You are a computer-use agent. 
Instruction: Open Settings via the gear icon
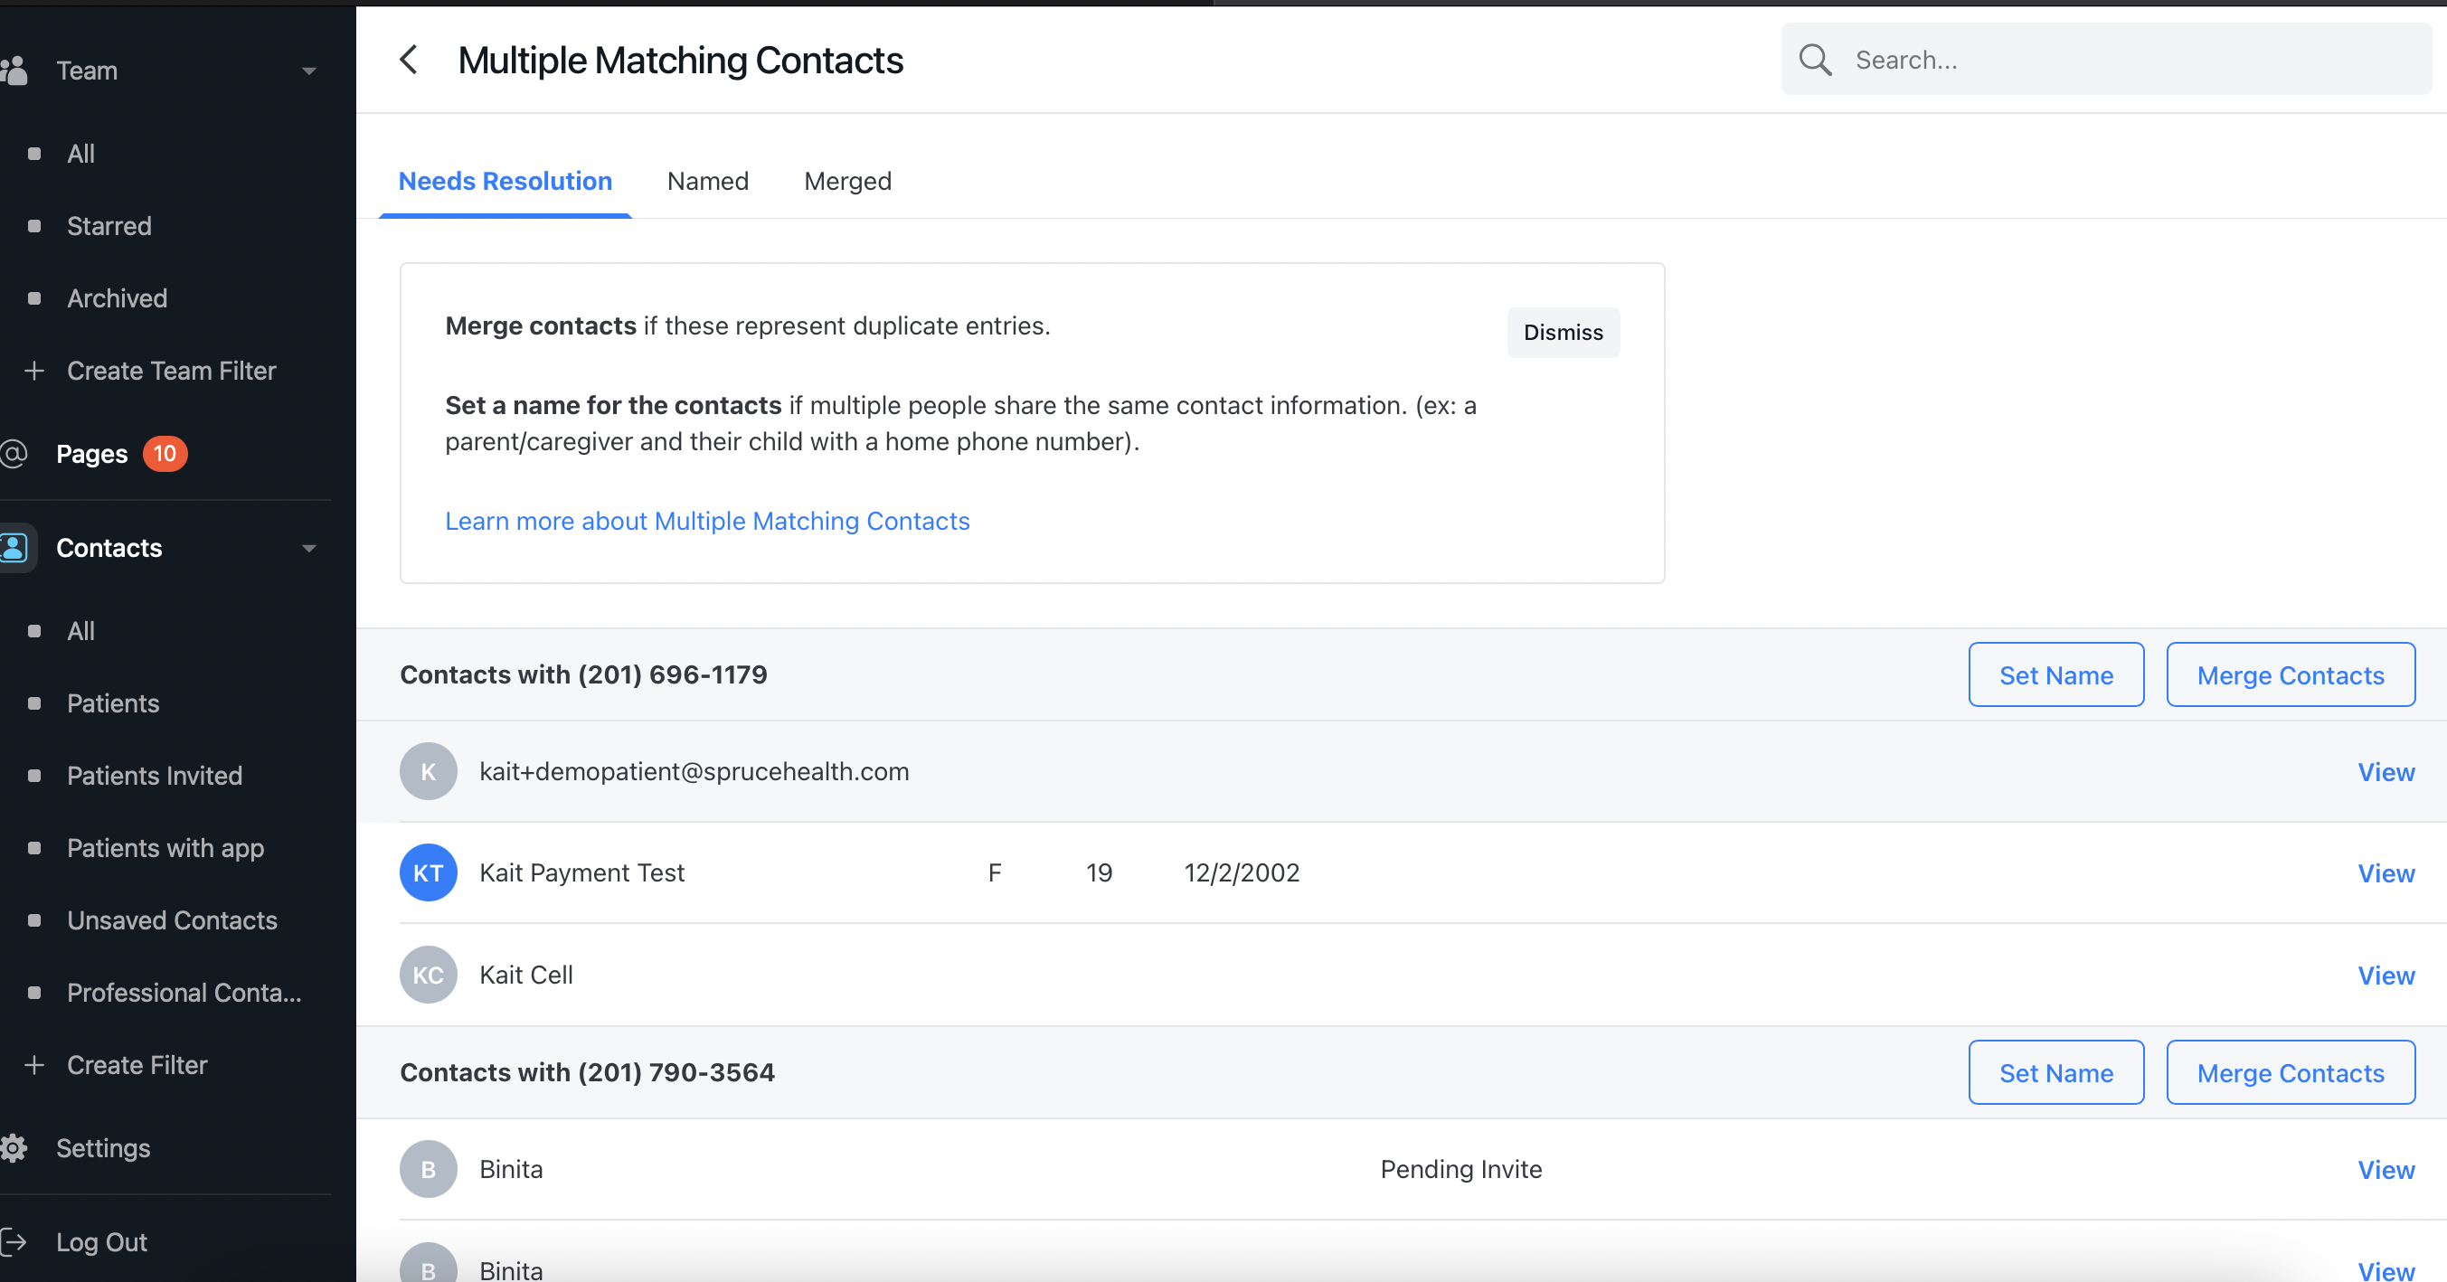pyautogui.click(x=14, y=1147)
